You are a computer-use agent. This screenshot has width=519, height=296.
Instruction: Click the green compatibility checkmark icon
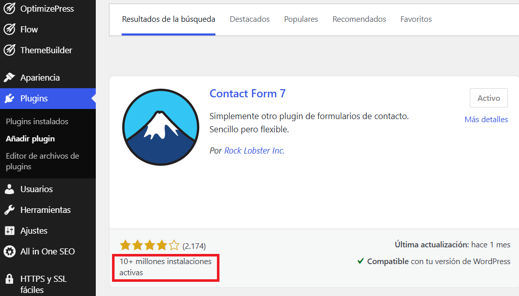tap(361, 261)
